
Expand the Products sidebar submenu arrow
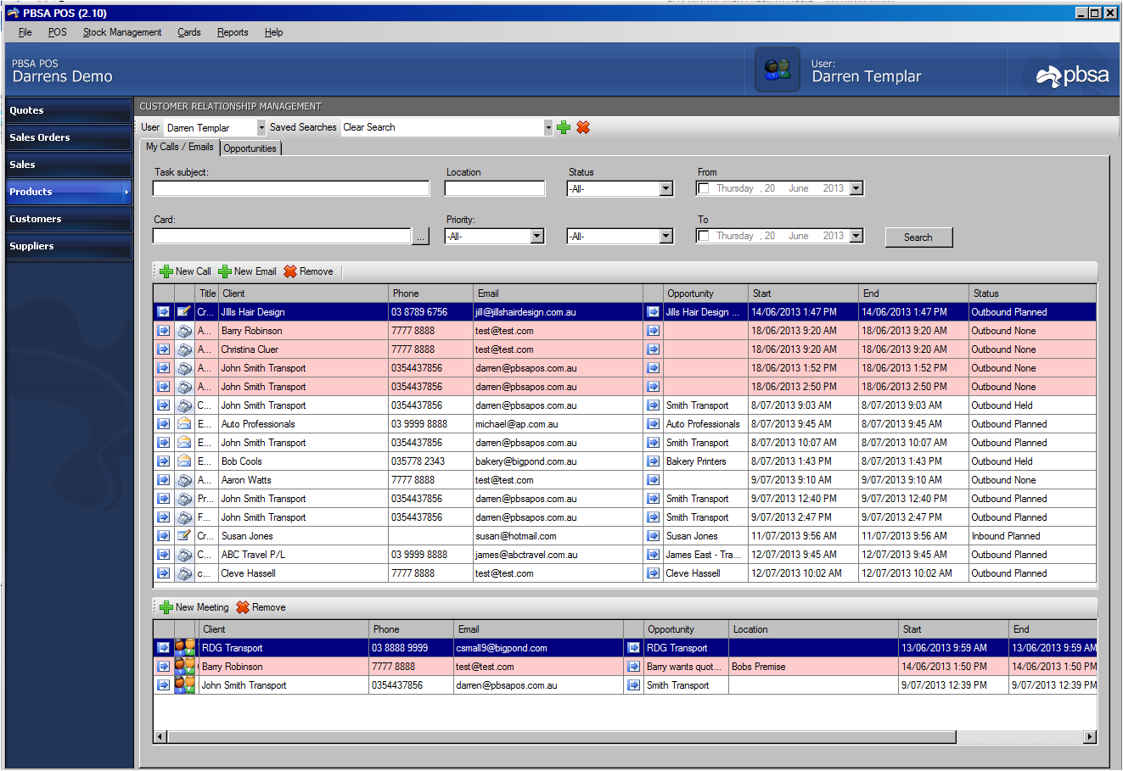(x=126, y=192)
